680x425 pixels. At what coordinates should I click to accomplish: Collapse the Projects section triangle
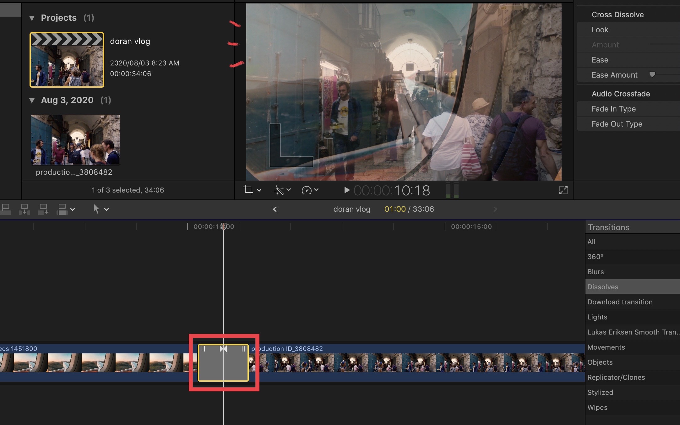click(32, 18)
